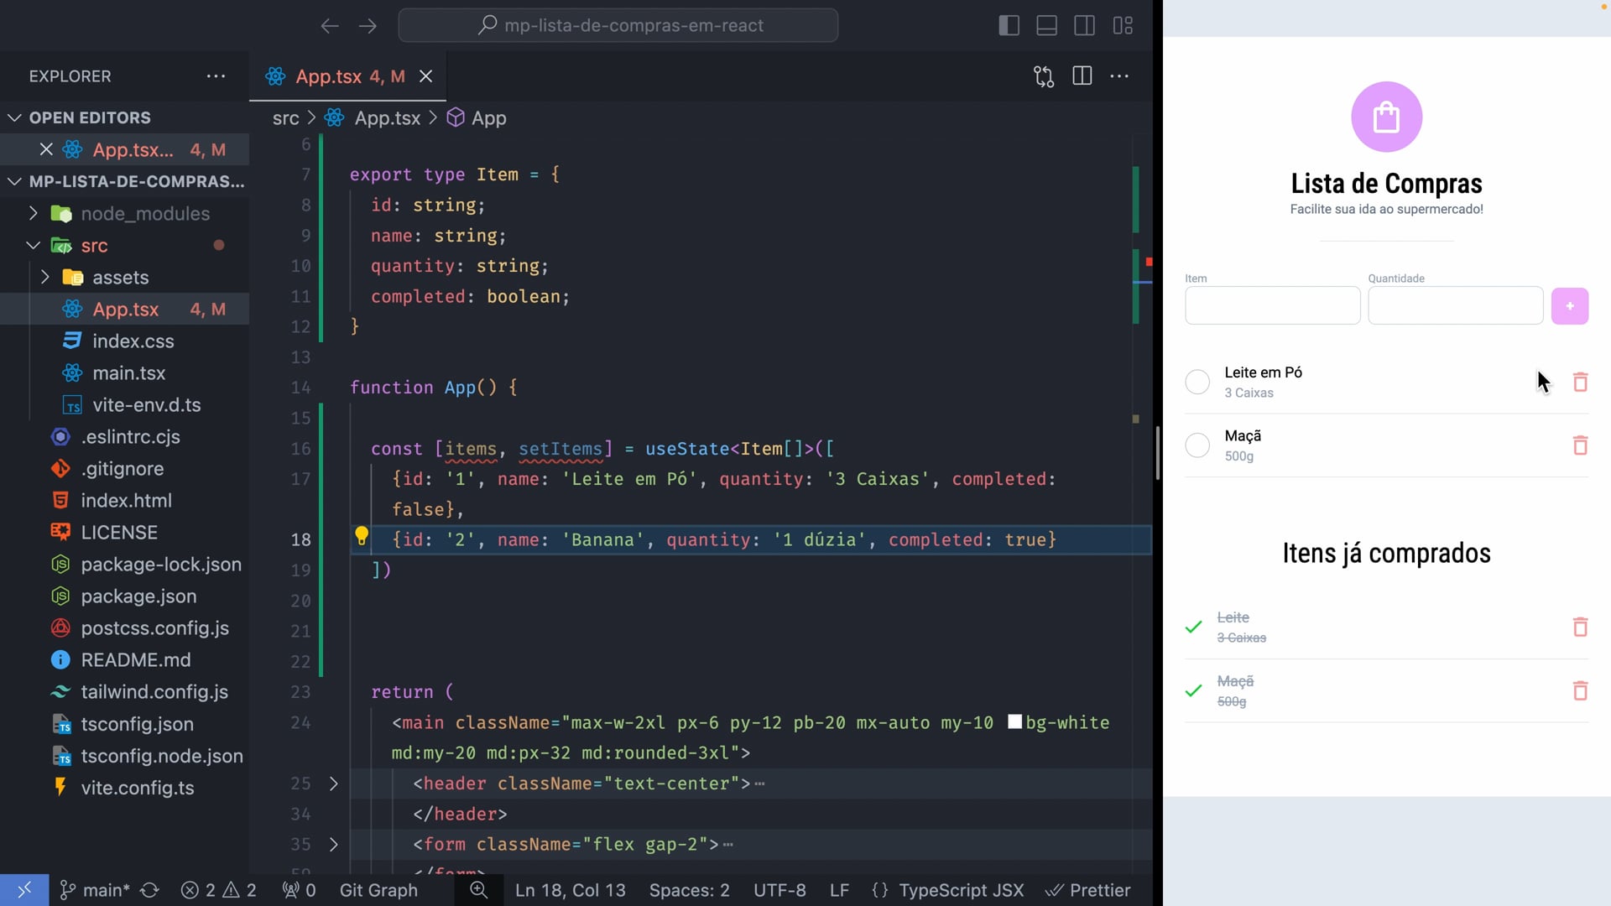Open editor more actions ellipsis
1611x906 pixels.
1119,76
